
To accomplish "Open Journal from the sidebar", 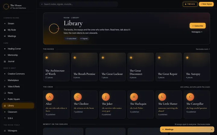I will (x=18, y=61).
